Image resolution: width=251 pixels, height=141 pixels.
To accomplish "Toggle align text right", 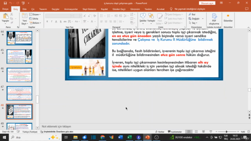I will 111,22.
